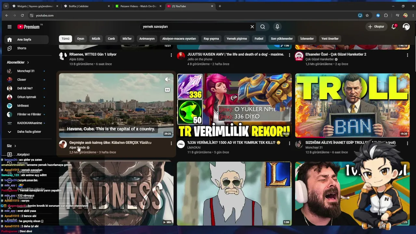Open the Monchayi 31 subscription

27,71
